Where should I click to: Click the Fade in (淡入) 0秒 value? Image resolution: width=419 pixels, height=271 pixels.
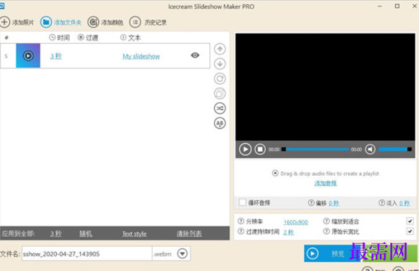coord(405,203)
